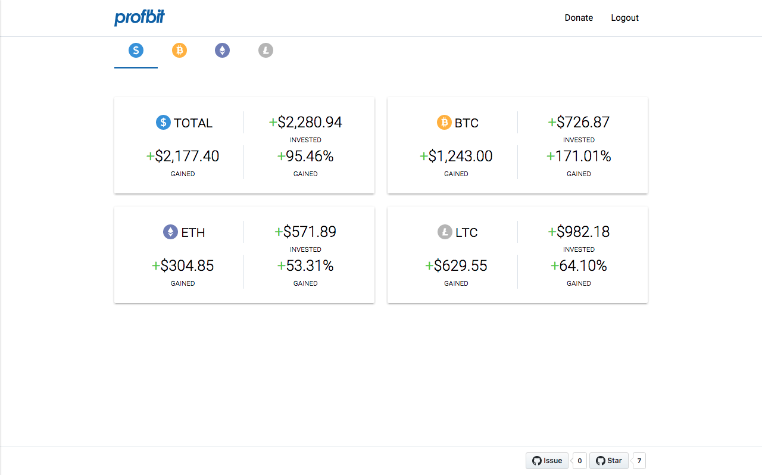Open the star count 7 badge
Viewport: 762px width, 475px height.
(639, 461)
